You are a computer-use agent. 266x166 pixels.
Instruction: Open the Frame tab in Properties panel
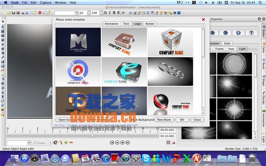point(219,49)
